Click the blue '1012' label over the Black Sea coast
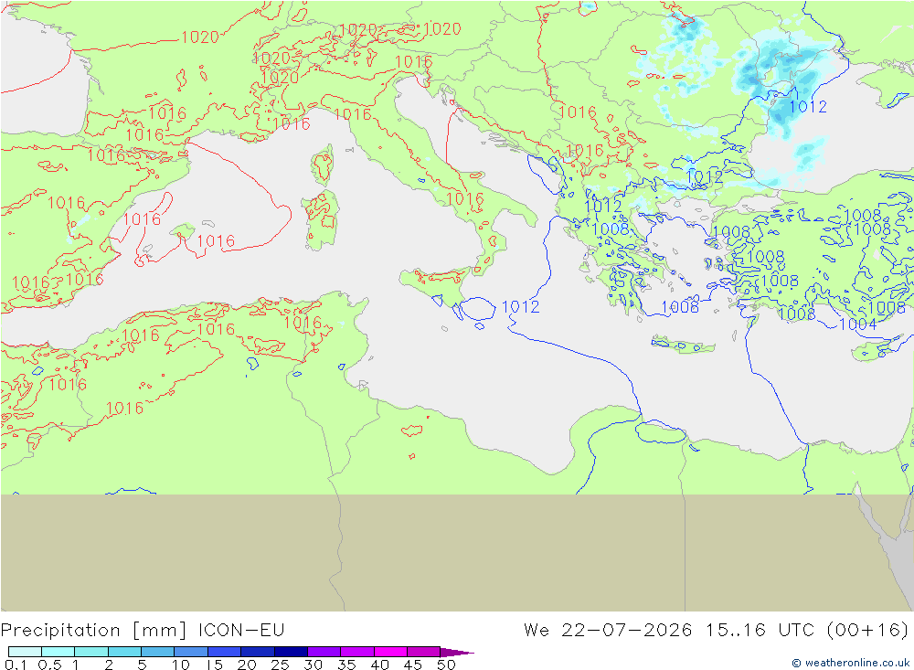Image resolution: width=914 pixels, height=670 pixels. 808,107
